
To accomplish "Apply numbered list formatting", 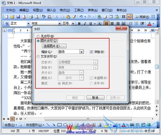I will 131,24.
